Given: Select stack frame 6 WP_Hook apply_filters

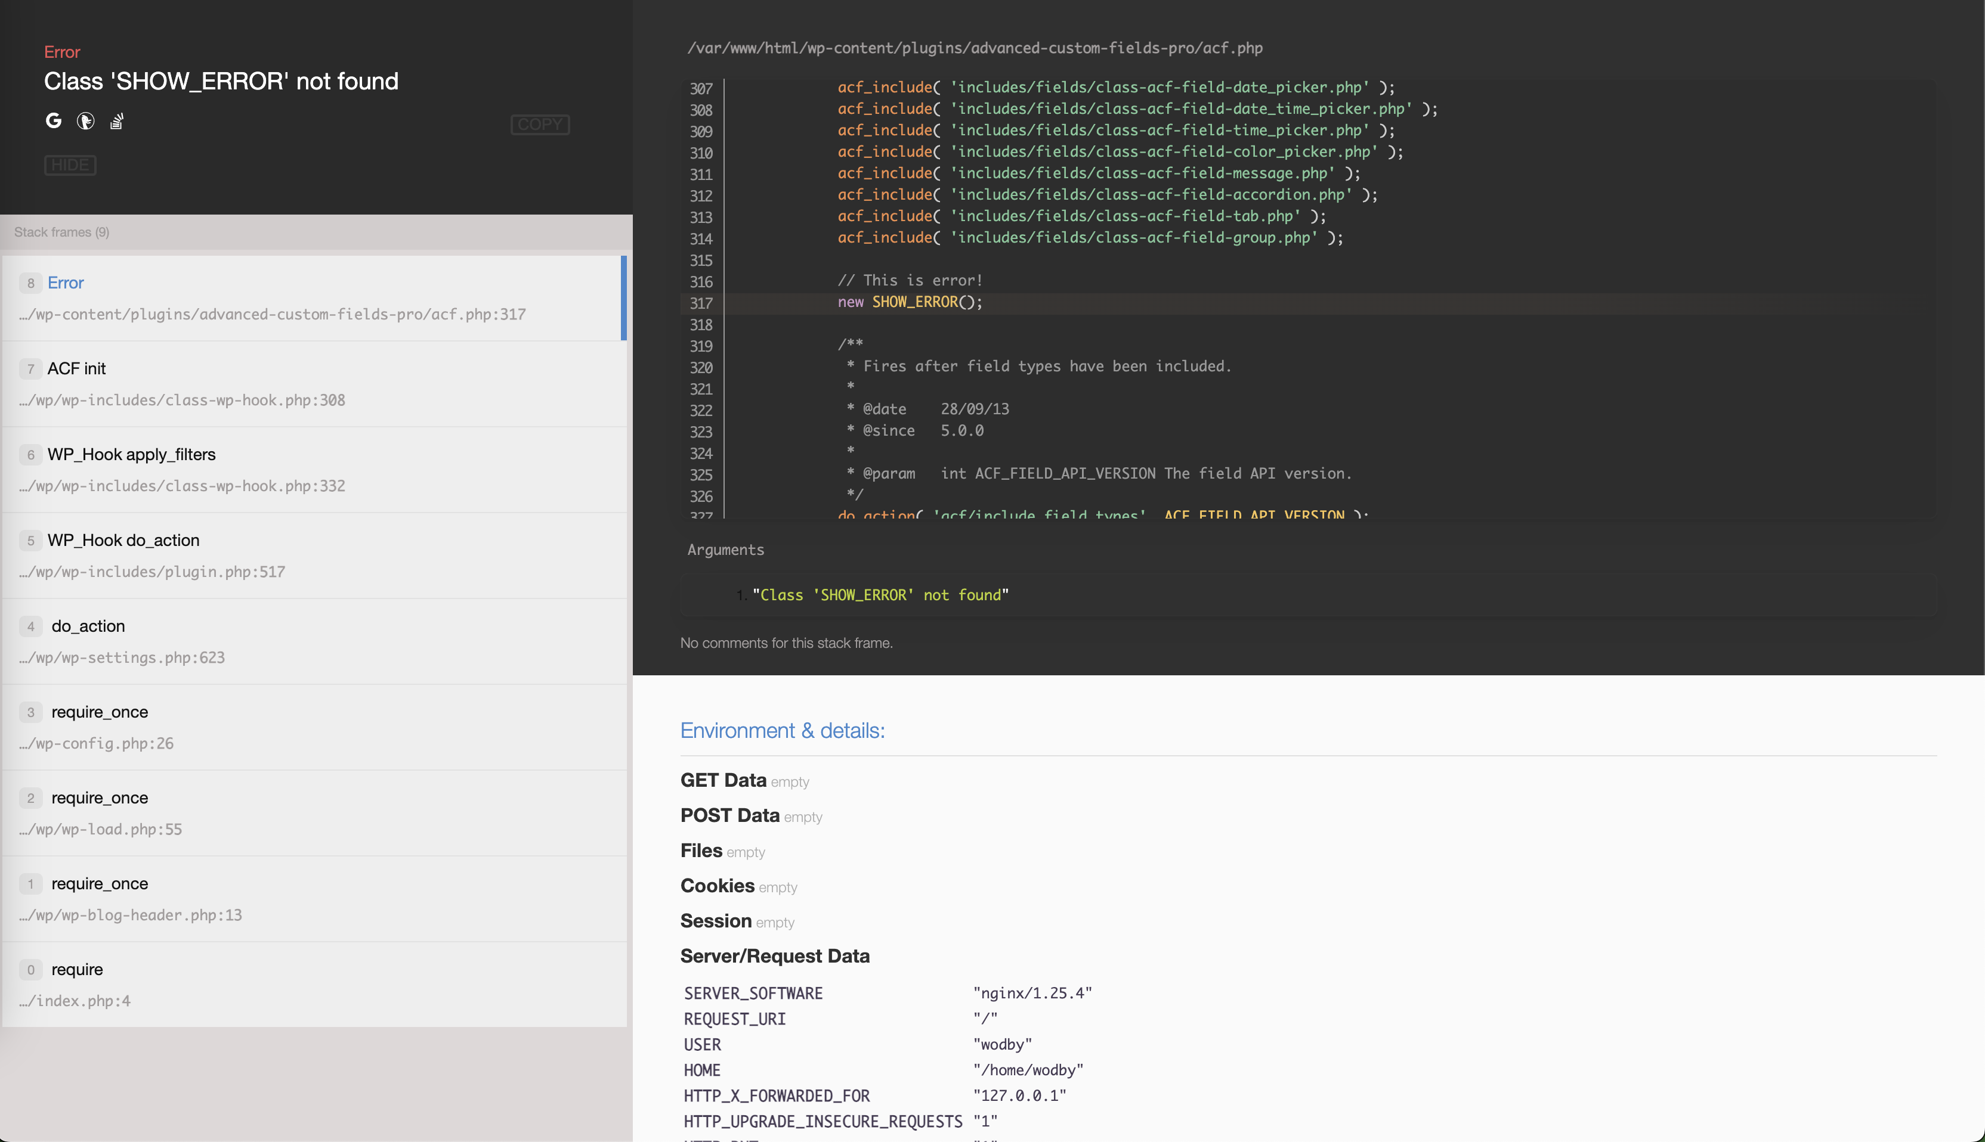Looking at the screenshot, I should [315, 470].
